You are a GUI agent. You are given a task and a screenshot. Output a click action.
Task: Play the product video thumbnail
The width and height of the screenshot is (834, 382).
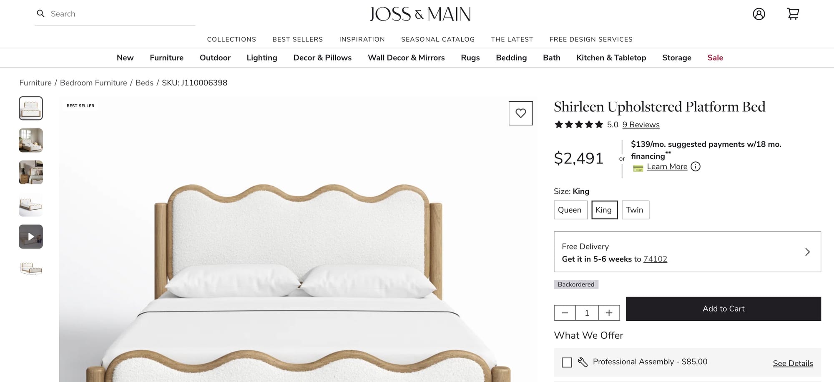pyautogui.click(x=31, y=236)
